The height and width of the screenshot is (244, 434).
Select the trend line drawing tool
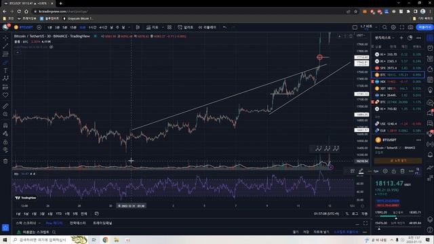tap(5, 46)
